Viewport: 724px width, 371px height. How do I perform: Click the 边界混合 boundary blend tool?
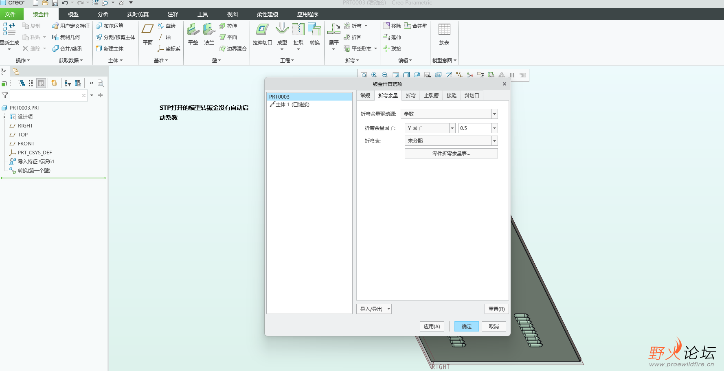click(233, 48)
